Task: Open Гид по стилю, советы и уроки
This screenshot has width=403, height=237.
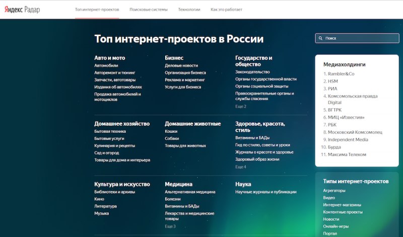Action: click(262, 145)
